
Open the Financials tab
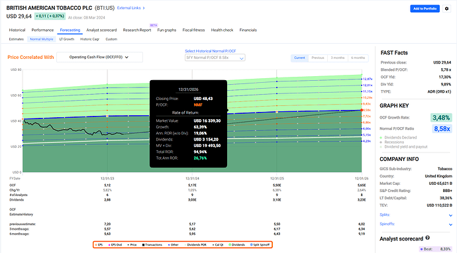coord(248,30)
